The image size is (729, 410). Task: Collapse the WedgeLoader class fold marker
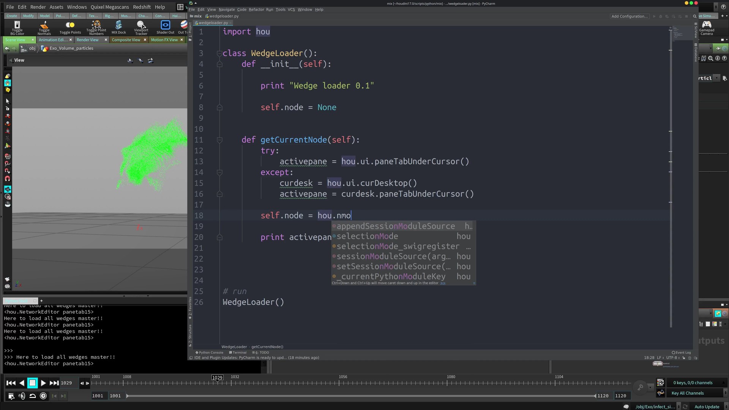[x=219, y=54]
